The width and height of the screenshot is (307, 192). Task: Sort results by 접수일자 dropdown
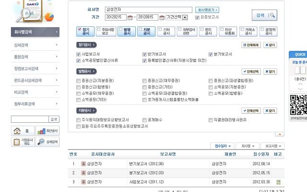[223, 146]
